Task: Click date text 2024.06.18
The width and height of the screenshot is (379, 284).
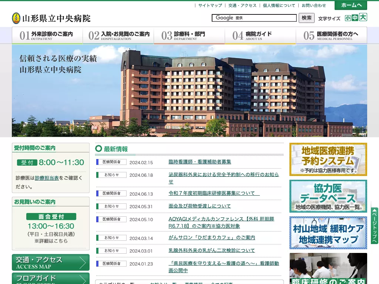Action: click(141, 175)
